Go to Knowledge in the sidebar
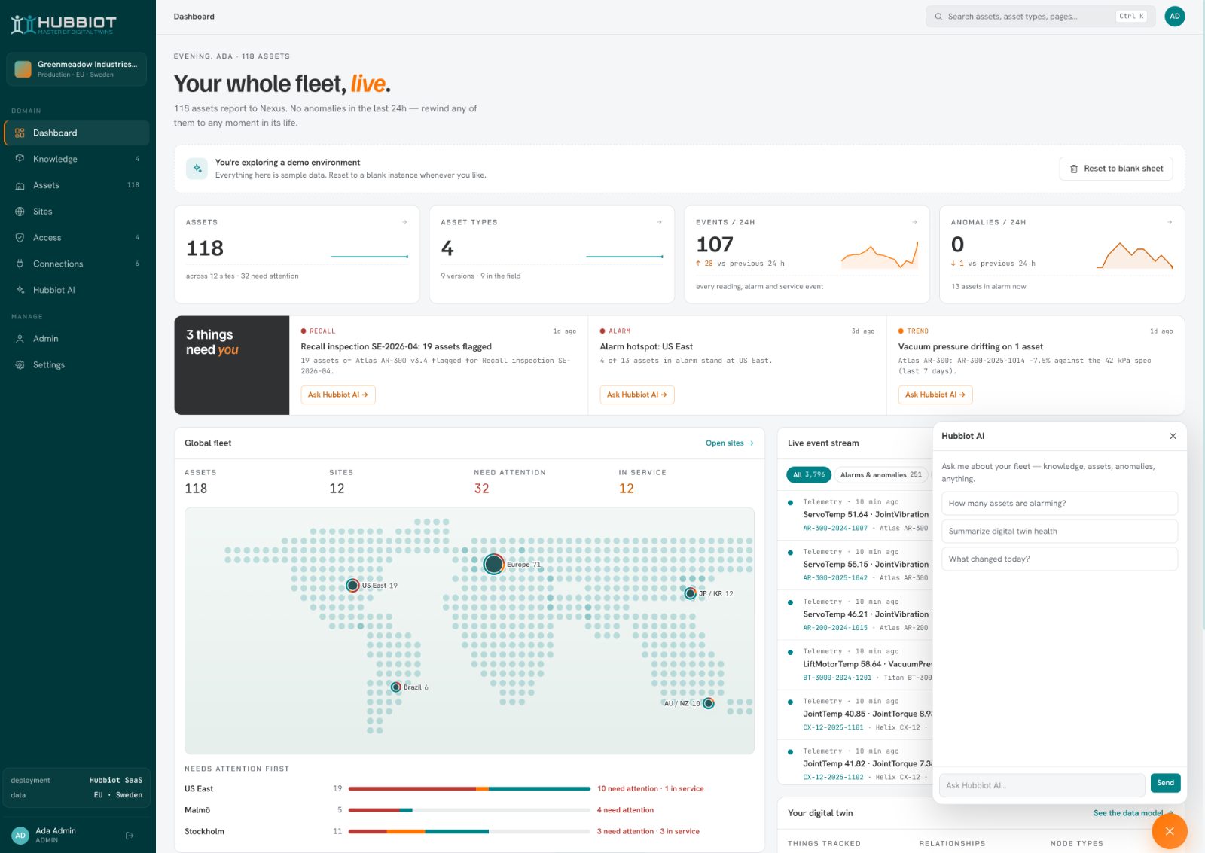The height and width of the screenshot is (853, 1205). [76, 159]
